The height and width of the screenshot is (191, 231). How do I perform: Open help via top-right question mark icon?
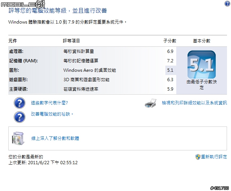tap(227, 4)
